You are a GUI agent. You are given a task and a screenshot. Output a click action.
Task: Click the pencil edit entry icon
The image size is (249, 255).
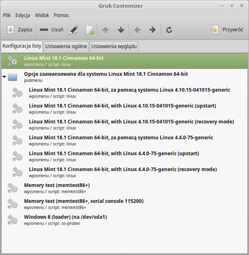pos(74,30)
